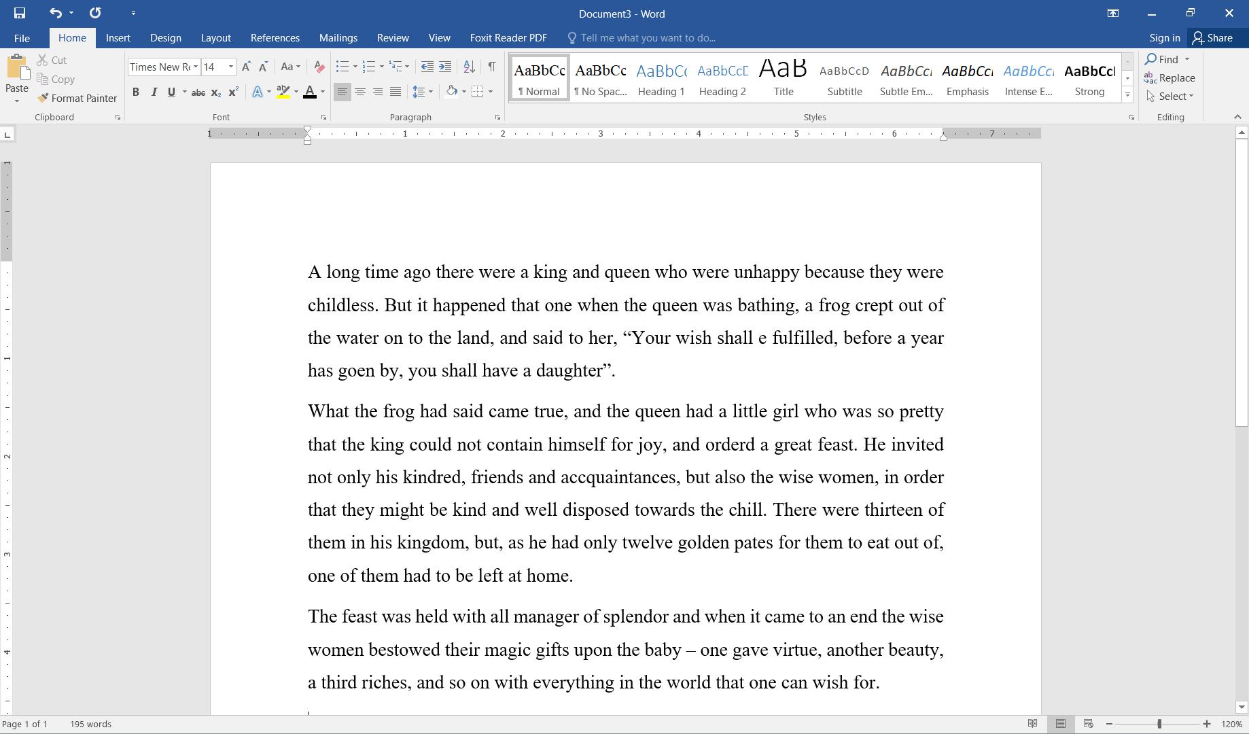
Task: Click the Format Painter brush
Action: coord(77,98)
